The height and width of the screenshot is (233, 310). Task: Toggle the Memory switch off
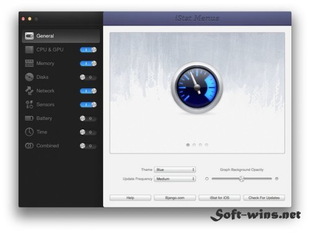tap(88, 63)
